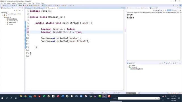
Task: Toggle Mark Occurrences in the toolbar
Action: [44, 5]
